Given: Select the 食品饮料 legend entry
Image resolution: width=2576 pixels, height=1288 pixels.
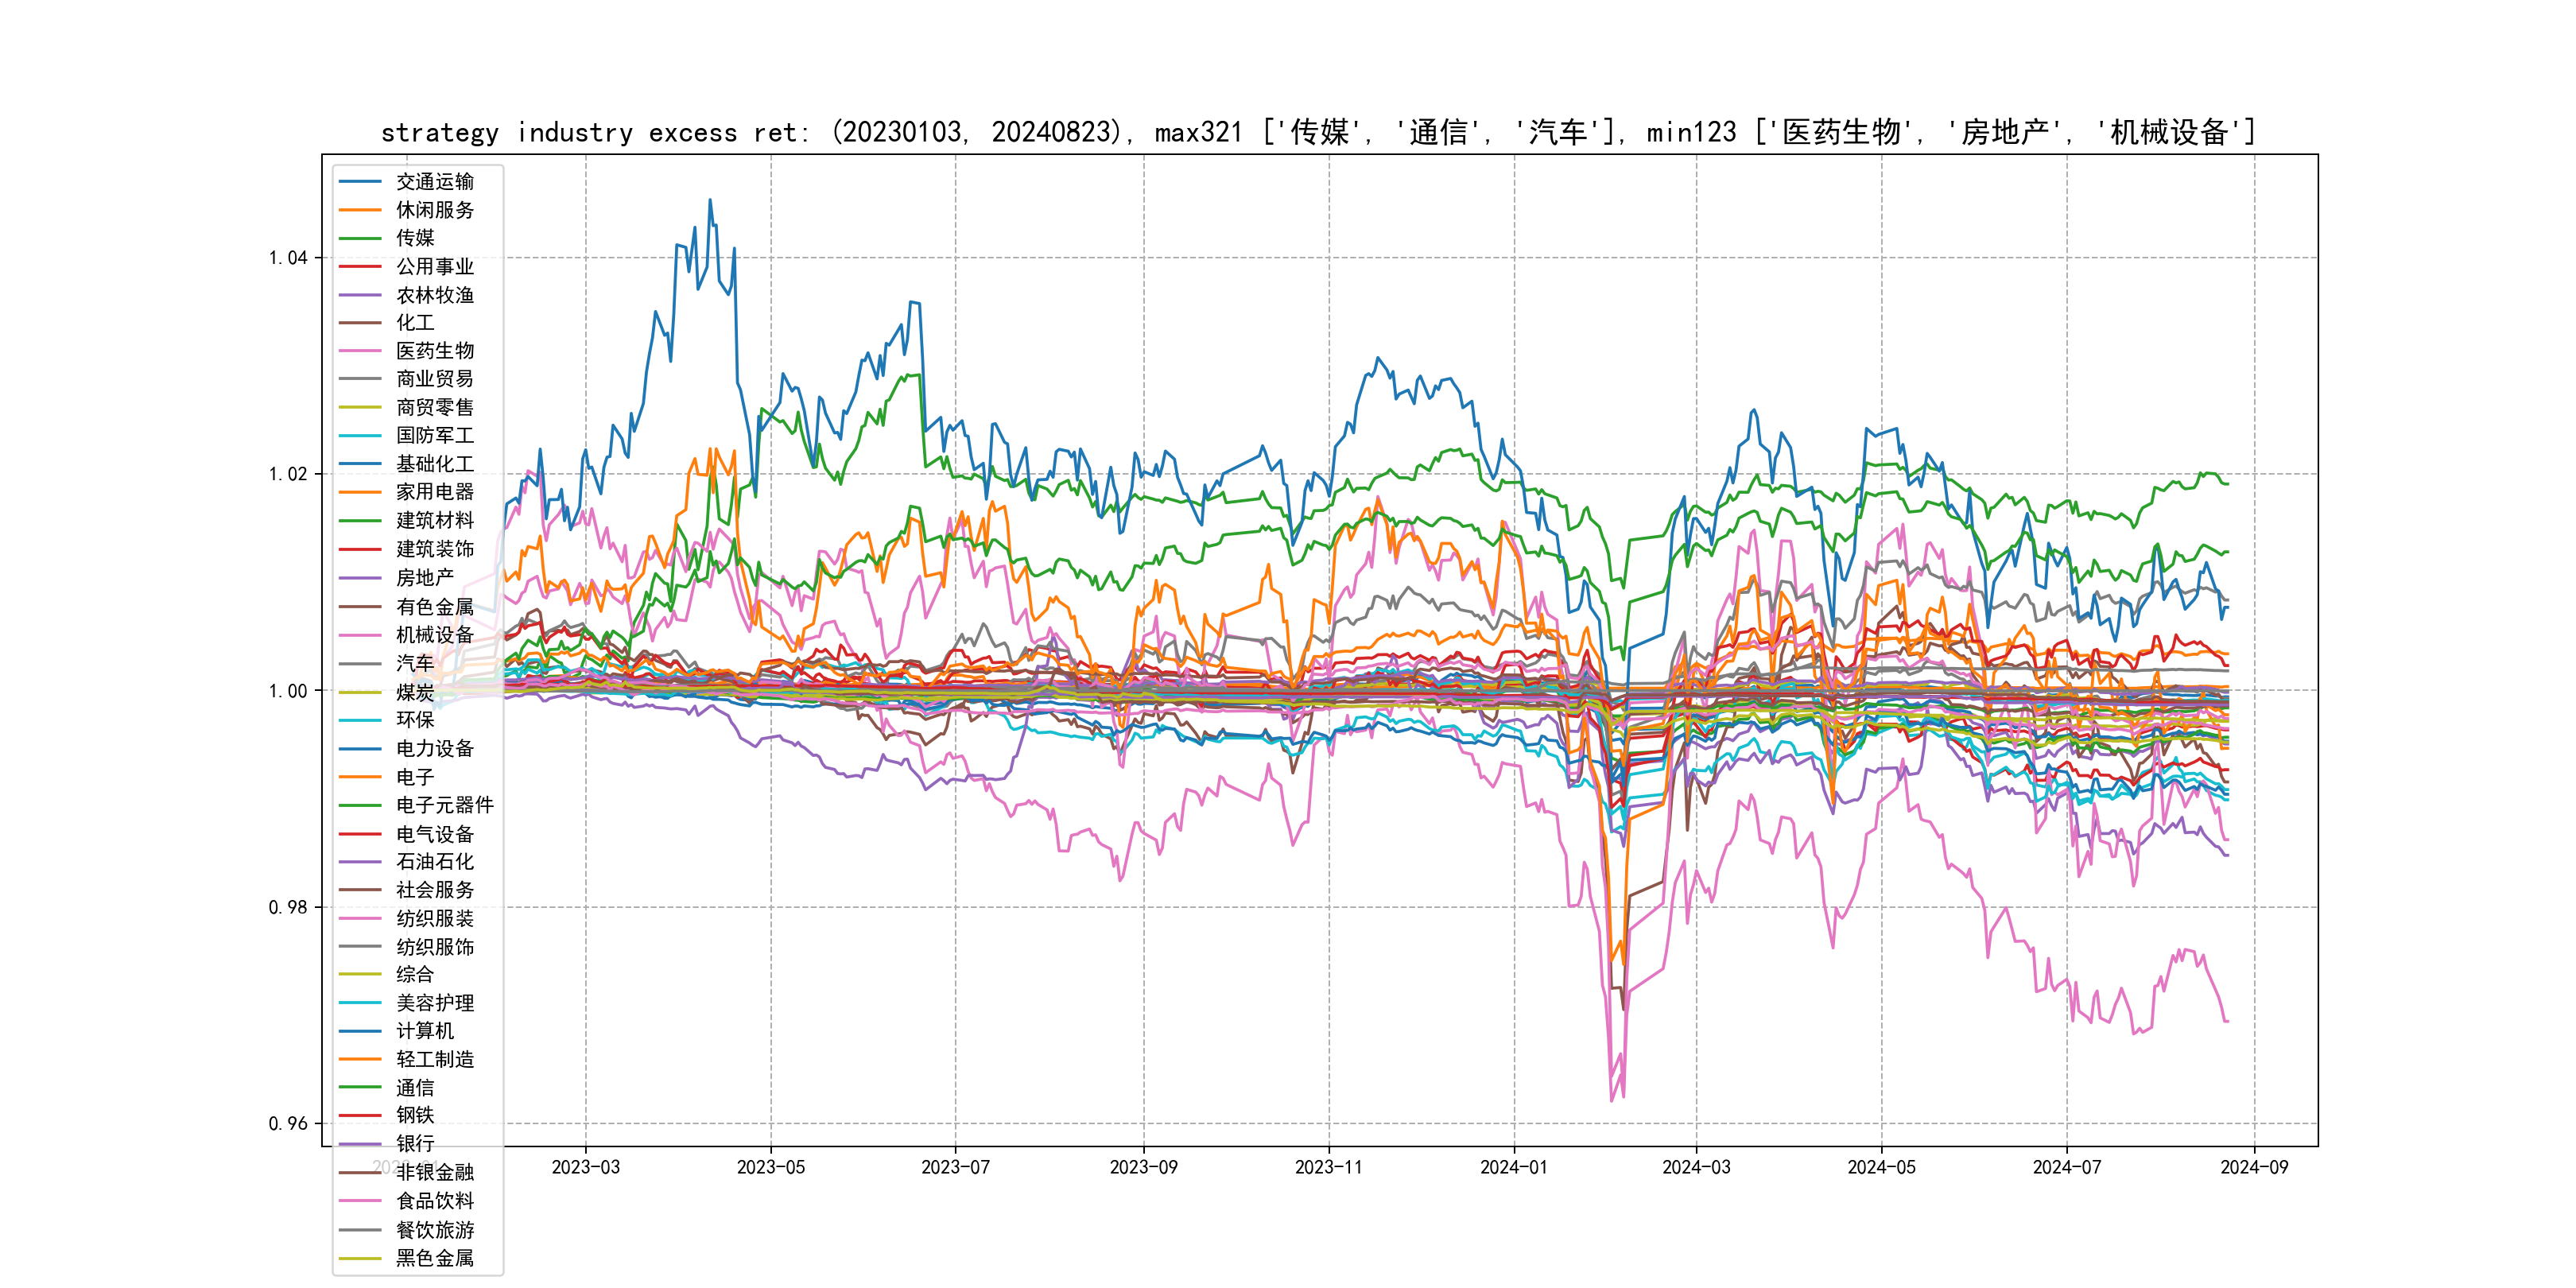Looking at the screenshot, I should [434, 1201].
